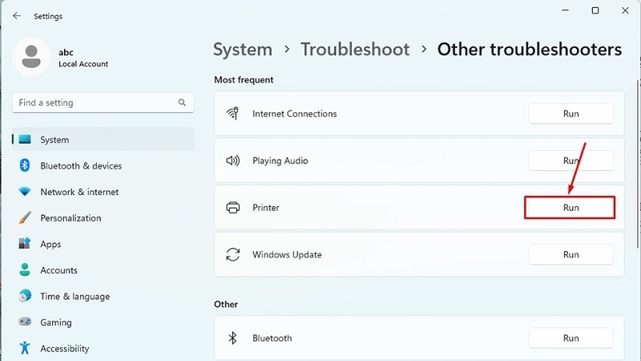
Task: Click the Windows Update refresh icon
Action: [x=232, y=254]
